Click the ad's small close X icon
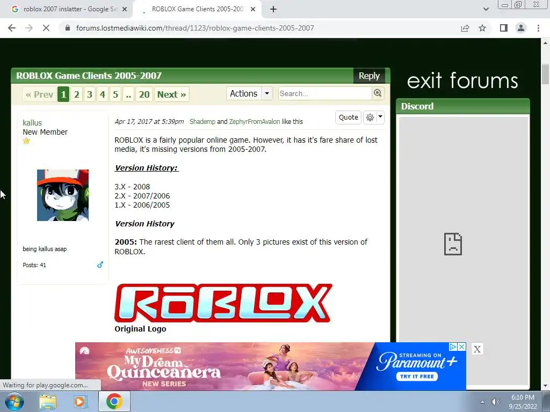This screenshot has width=550, height=412. click(462, 347)
